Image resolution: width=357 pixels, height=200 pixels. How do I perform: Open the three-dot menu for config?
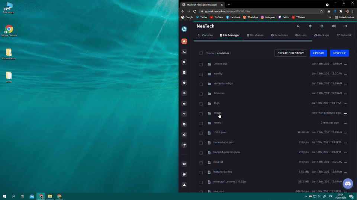click(x=345, y=74)
